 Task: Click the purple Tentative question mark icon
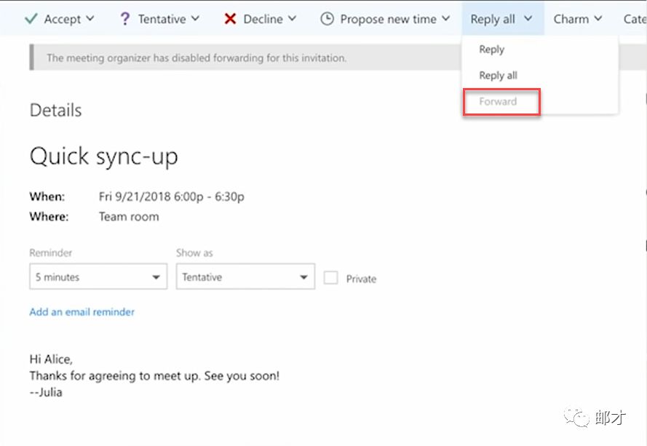pyautogui.click(x=125, y=19)
